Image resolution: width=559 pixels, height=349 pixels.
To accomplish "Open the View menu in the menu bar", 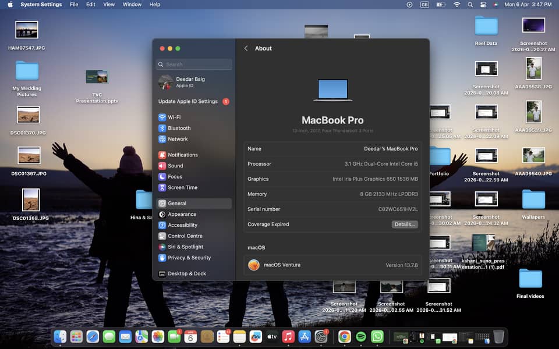I will click(108, 5).
